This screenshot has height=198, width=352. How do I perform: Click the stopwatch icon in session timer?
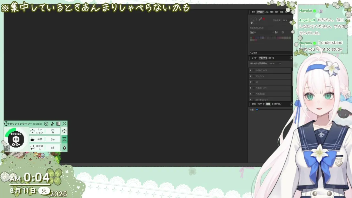(64, 148)
